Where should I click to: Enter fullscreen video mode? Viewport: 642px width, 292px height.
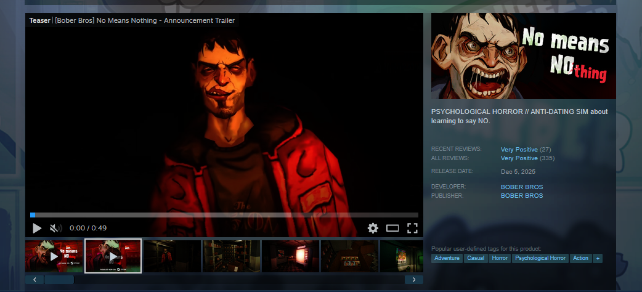coord(412,228)
